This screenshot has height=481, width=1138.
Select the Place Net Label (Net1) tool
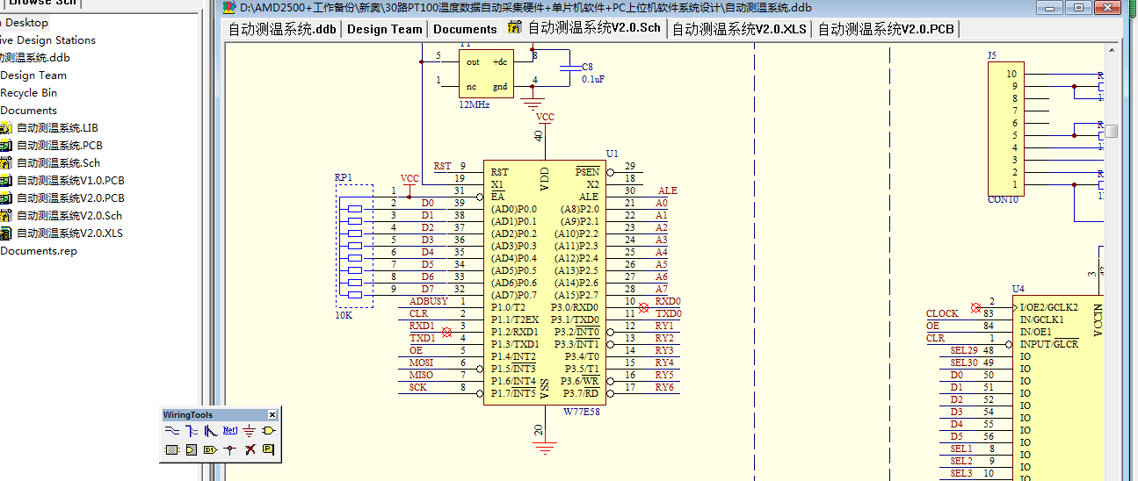(x=230, y=431)
